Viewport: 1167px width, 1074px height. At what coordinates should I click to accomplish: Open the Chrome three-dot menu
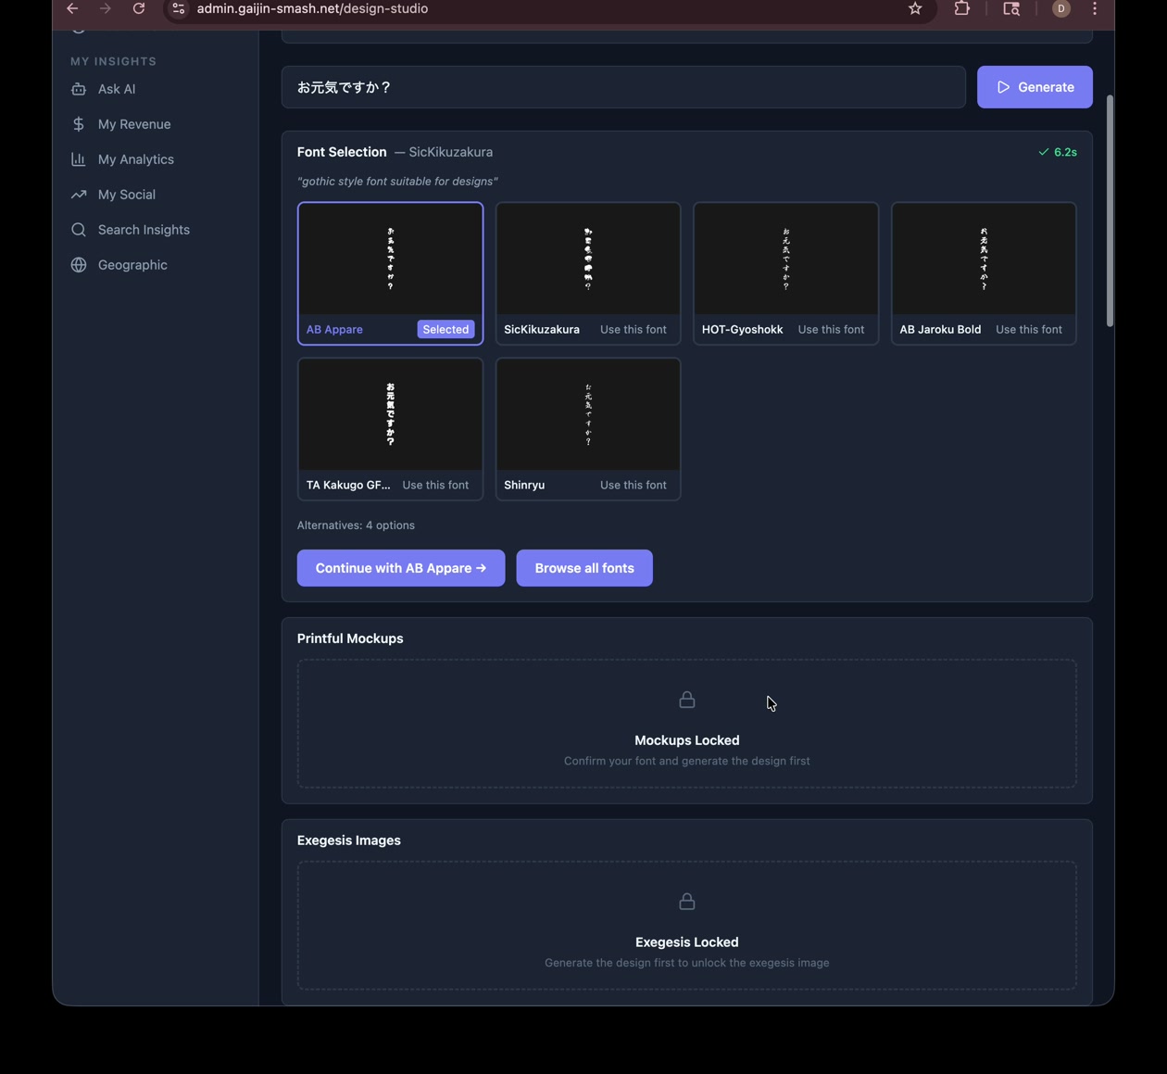tap(1095, 8)
